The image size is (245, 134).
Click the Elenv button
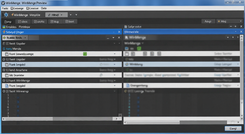pos(233,129)
